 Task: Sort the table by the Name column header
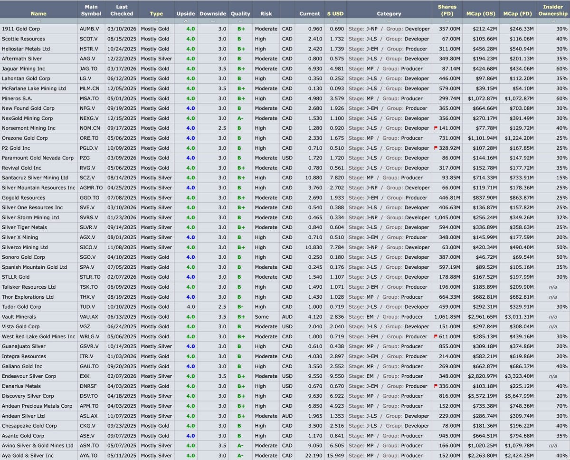point(38,14)
